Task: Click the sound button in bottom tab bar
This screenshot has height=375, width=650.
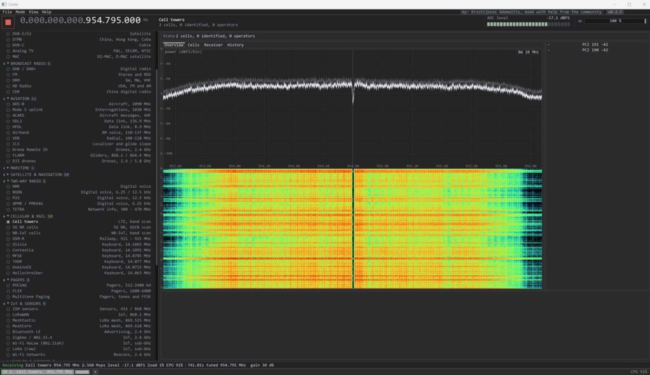Action: click(x=82, y=372)
